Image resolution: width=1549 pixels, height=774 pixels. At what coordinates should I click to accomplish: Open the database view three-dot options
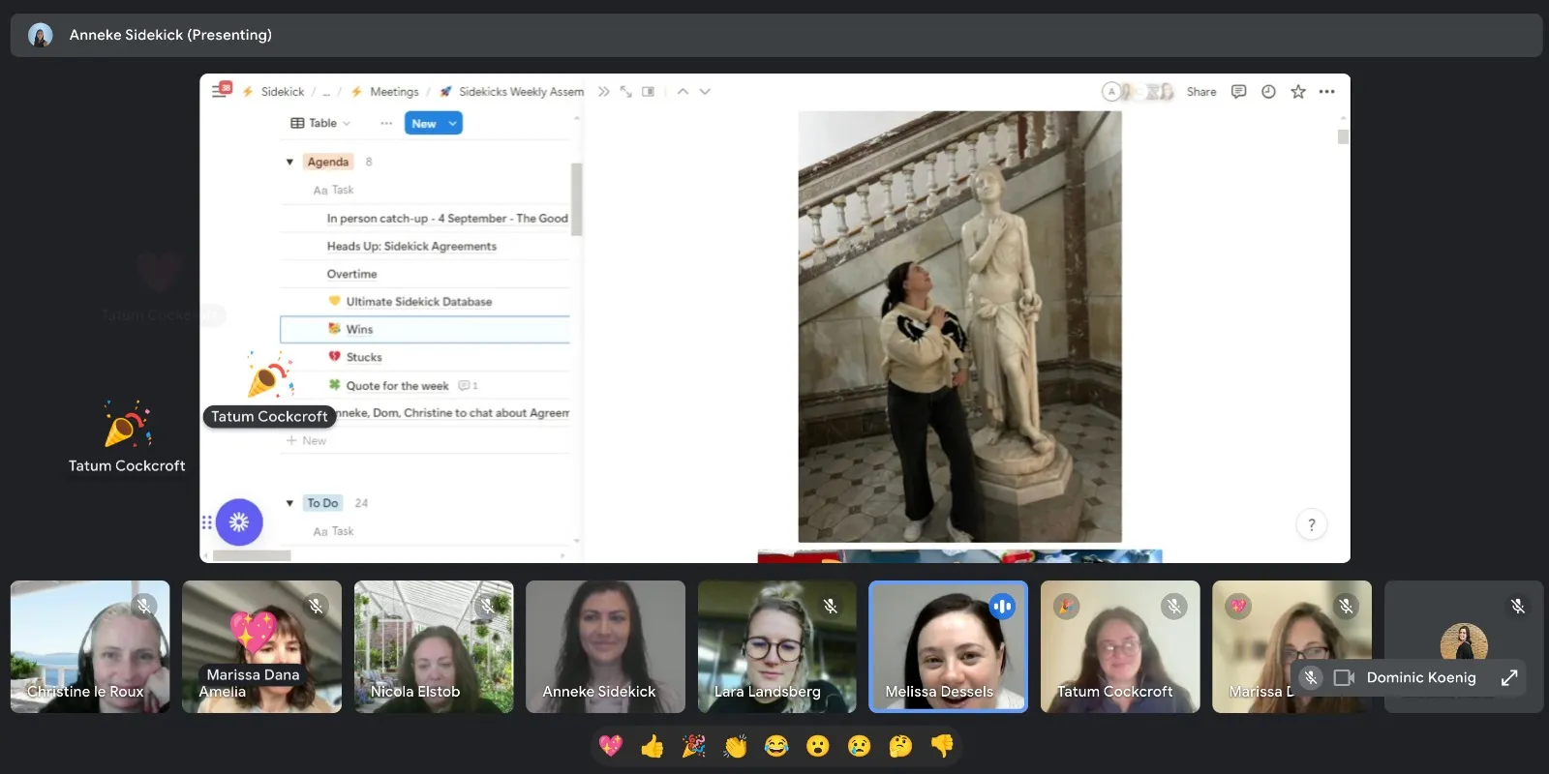coord(386,123)
